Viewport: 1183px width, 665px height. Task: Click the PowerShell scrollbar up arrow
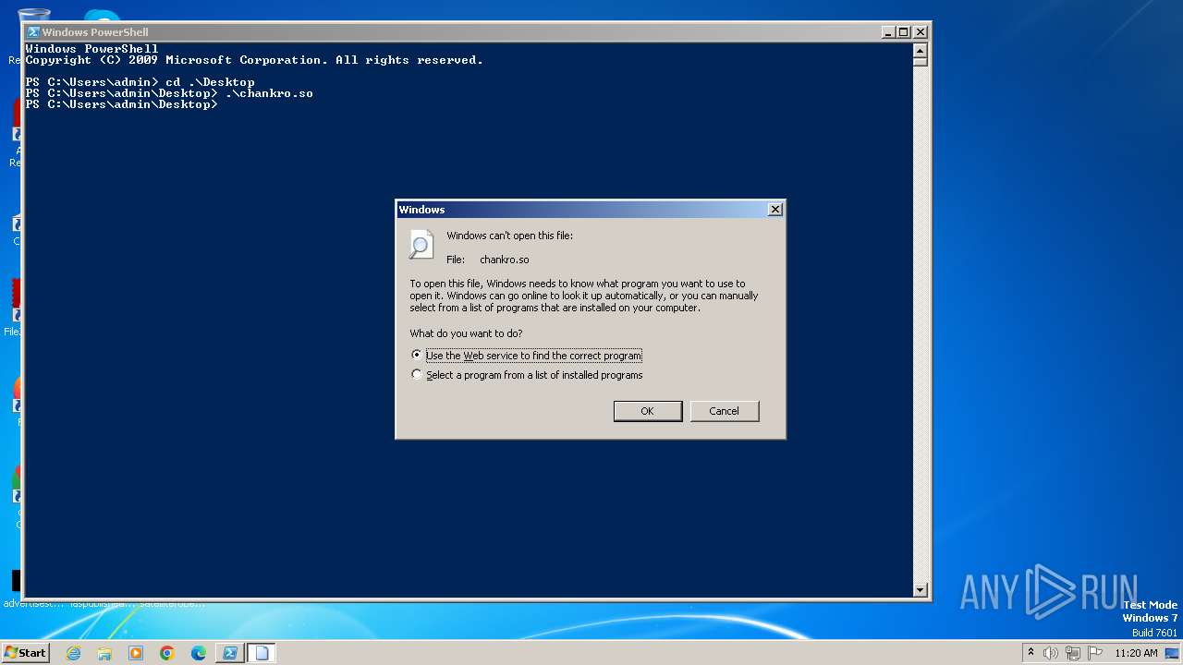[920, 50]
